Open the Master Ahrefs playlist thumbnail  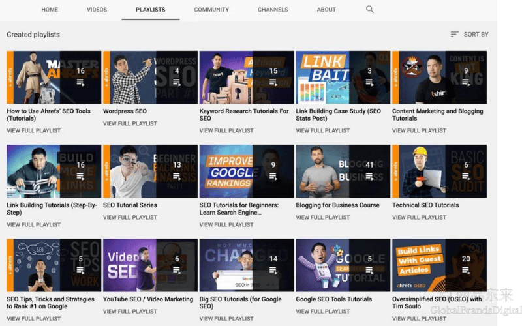click(54, 77)
